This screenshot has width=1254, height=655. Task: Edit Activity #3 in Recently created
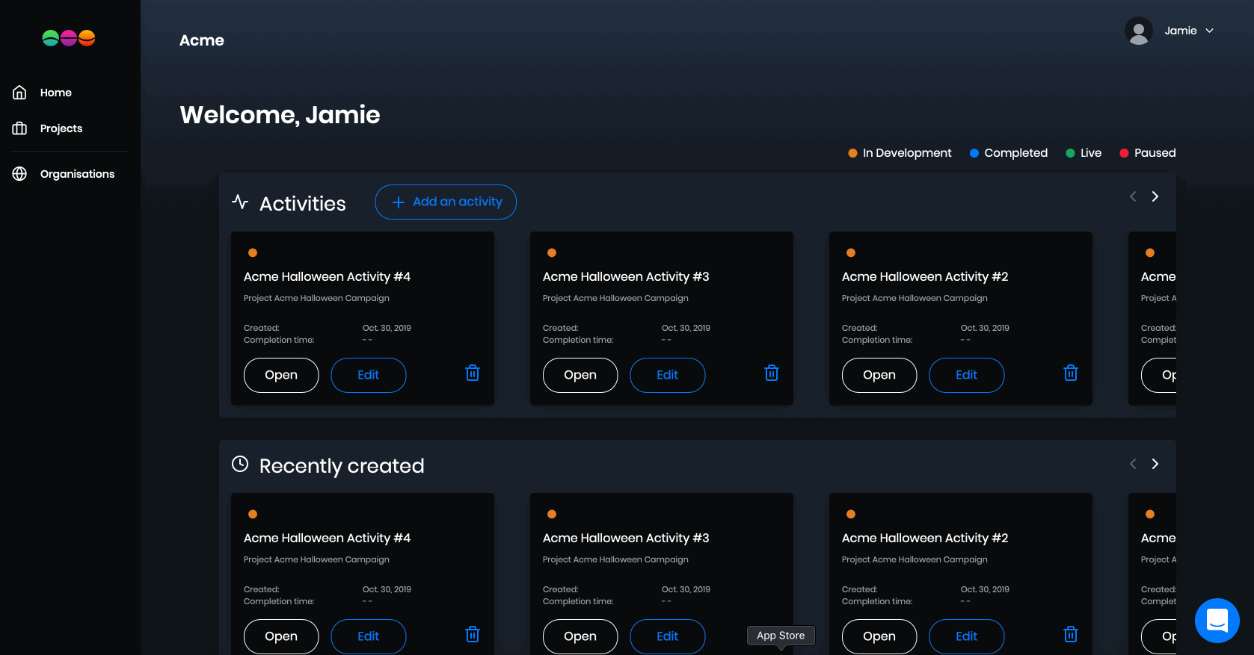(668, 636)
